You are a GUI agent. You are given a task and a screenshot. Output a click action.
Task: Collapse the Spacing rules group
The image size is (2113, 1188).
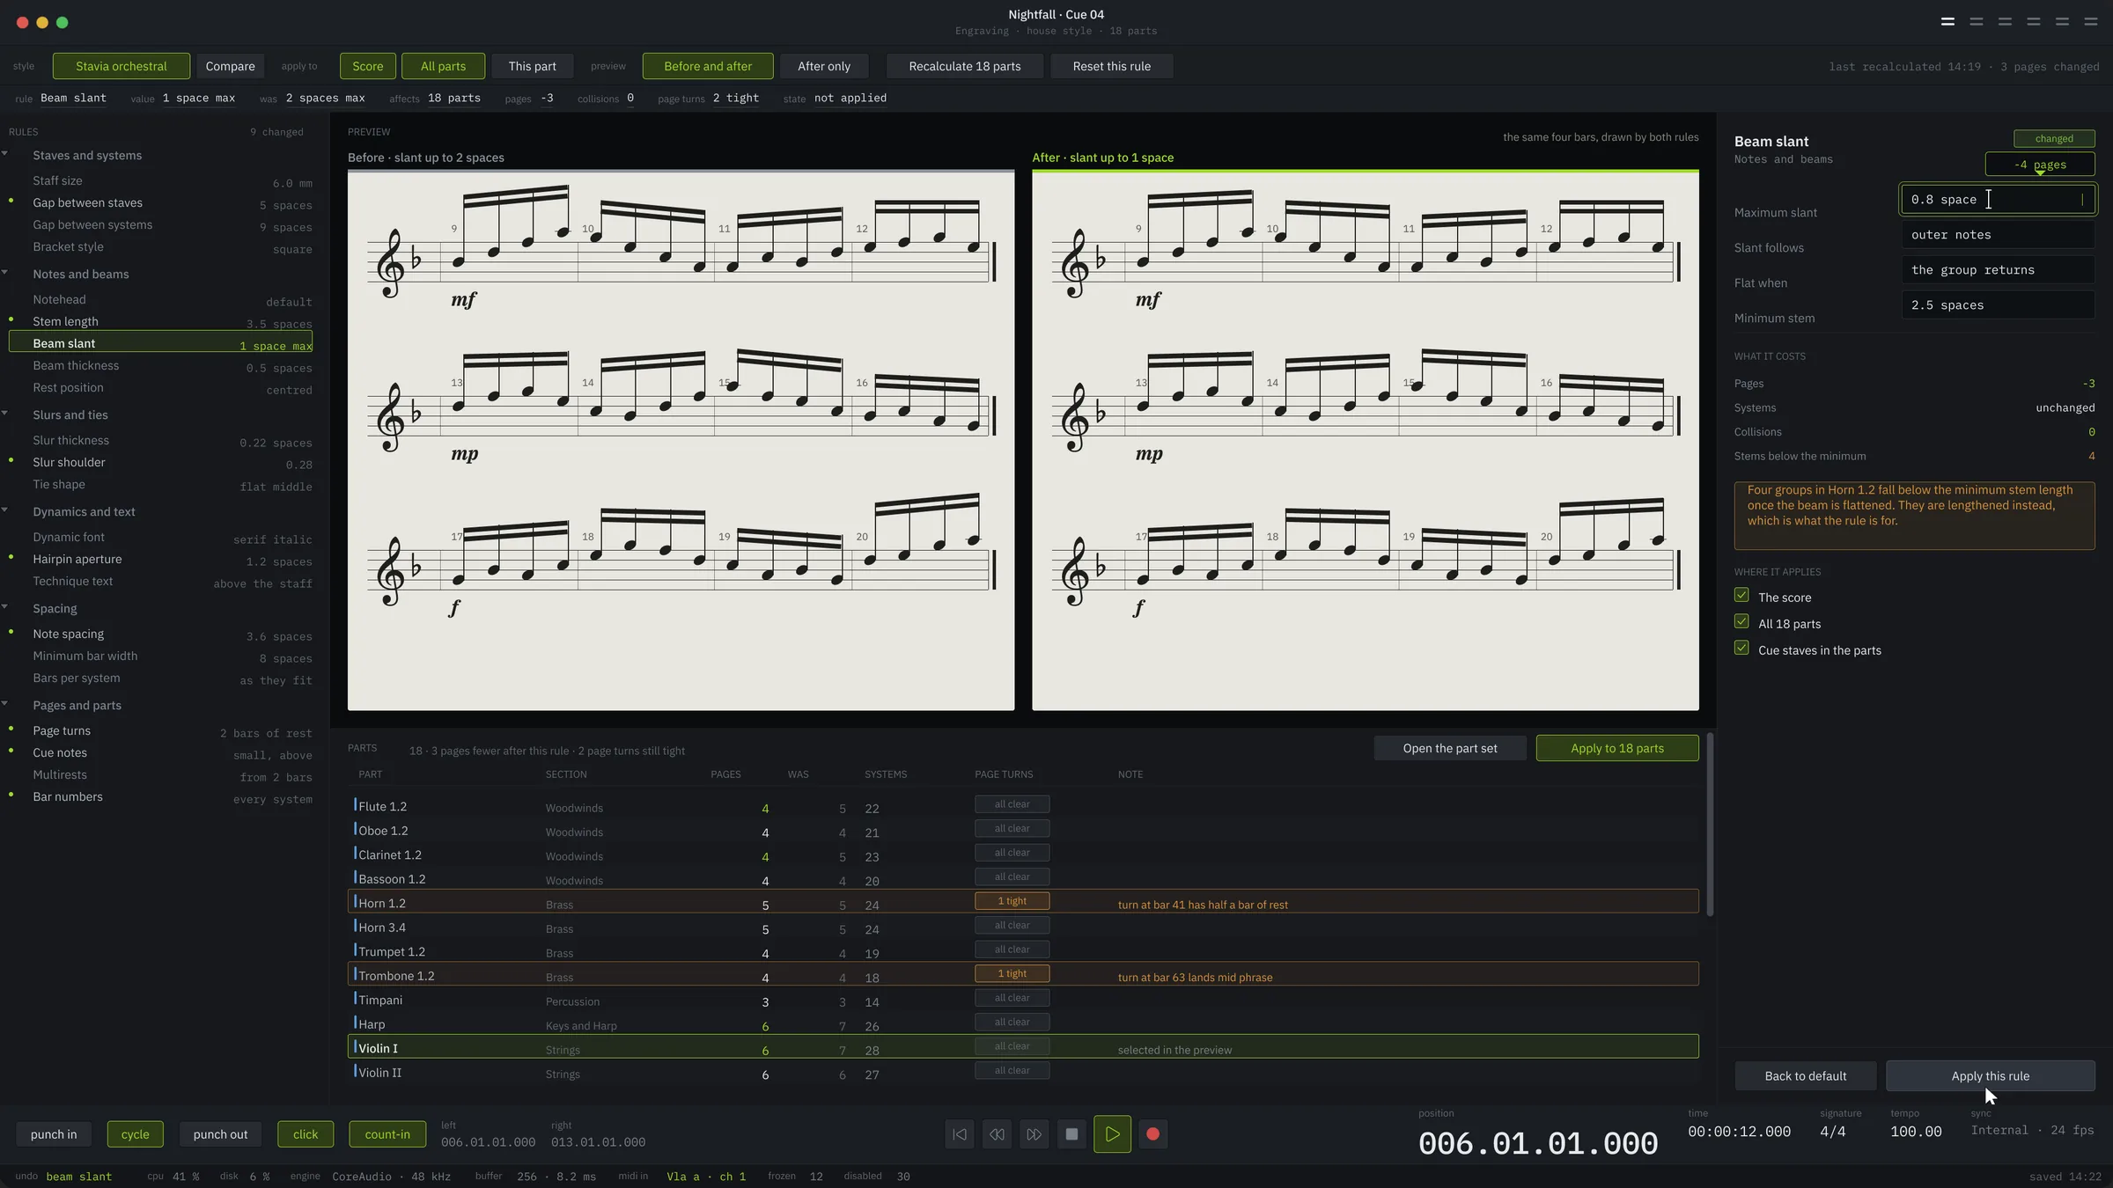(5, 607)
